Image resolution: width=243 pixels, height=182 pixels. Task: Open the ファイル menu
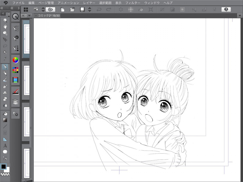point(18,3)
